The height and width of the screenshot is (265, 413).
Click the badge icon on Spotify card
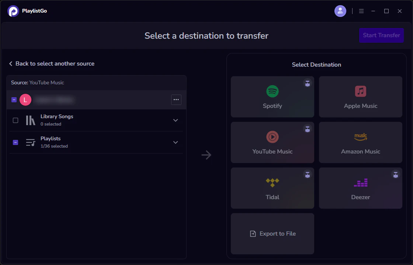pyautogui.click(x=307, y=83)
